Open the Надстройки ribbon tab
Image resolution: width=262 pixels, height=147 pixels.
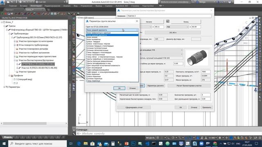click(148, 6)
